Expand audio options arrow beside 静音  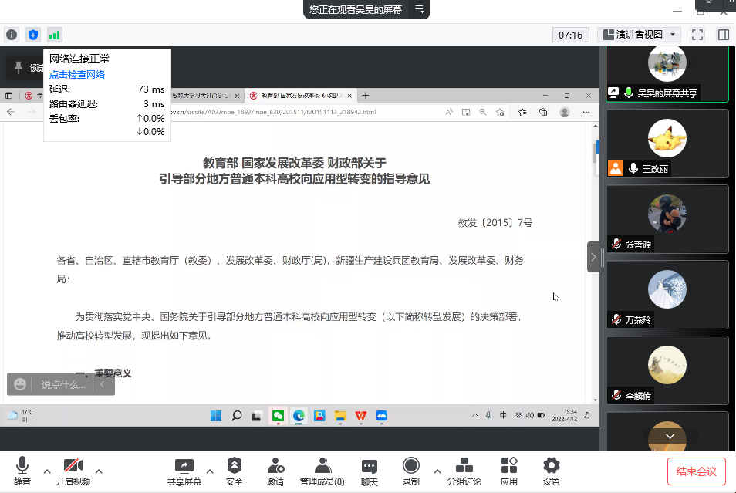47,471
